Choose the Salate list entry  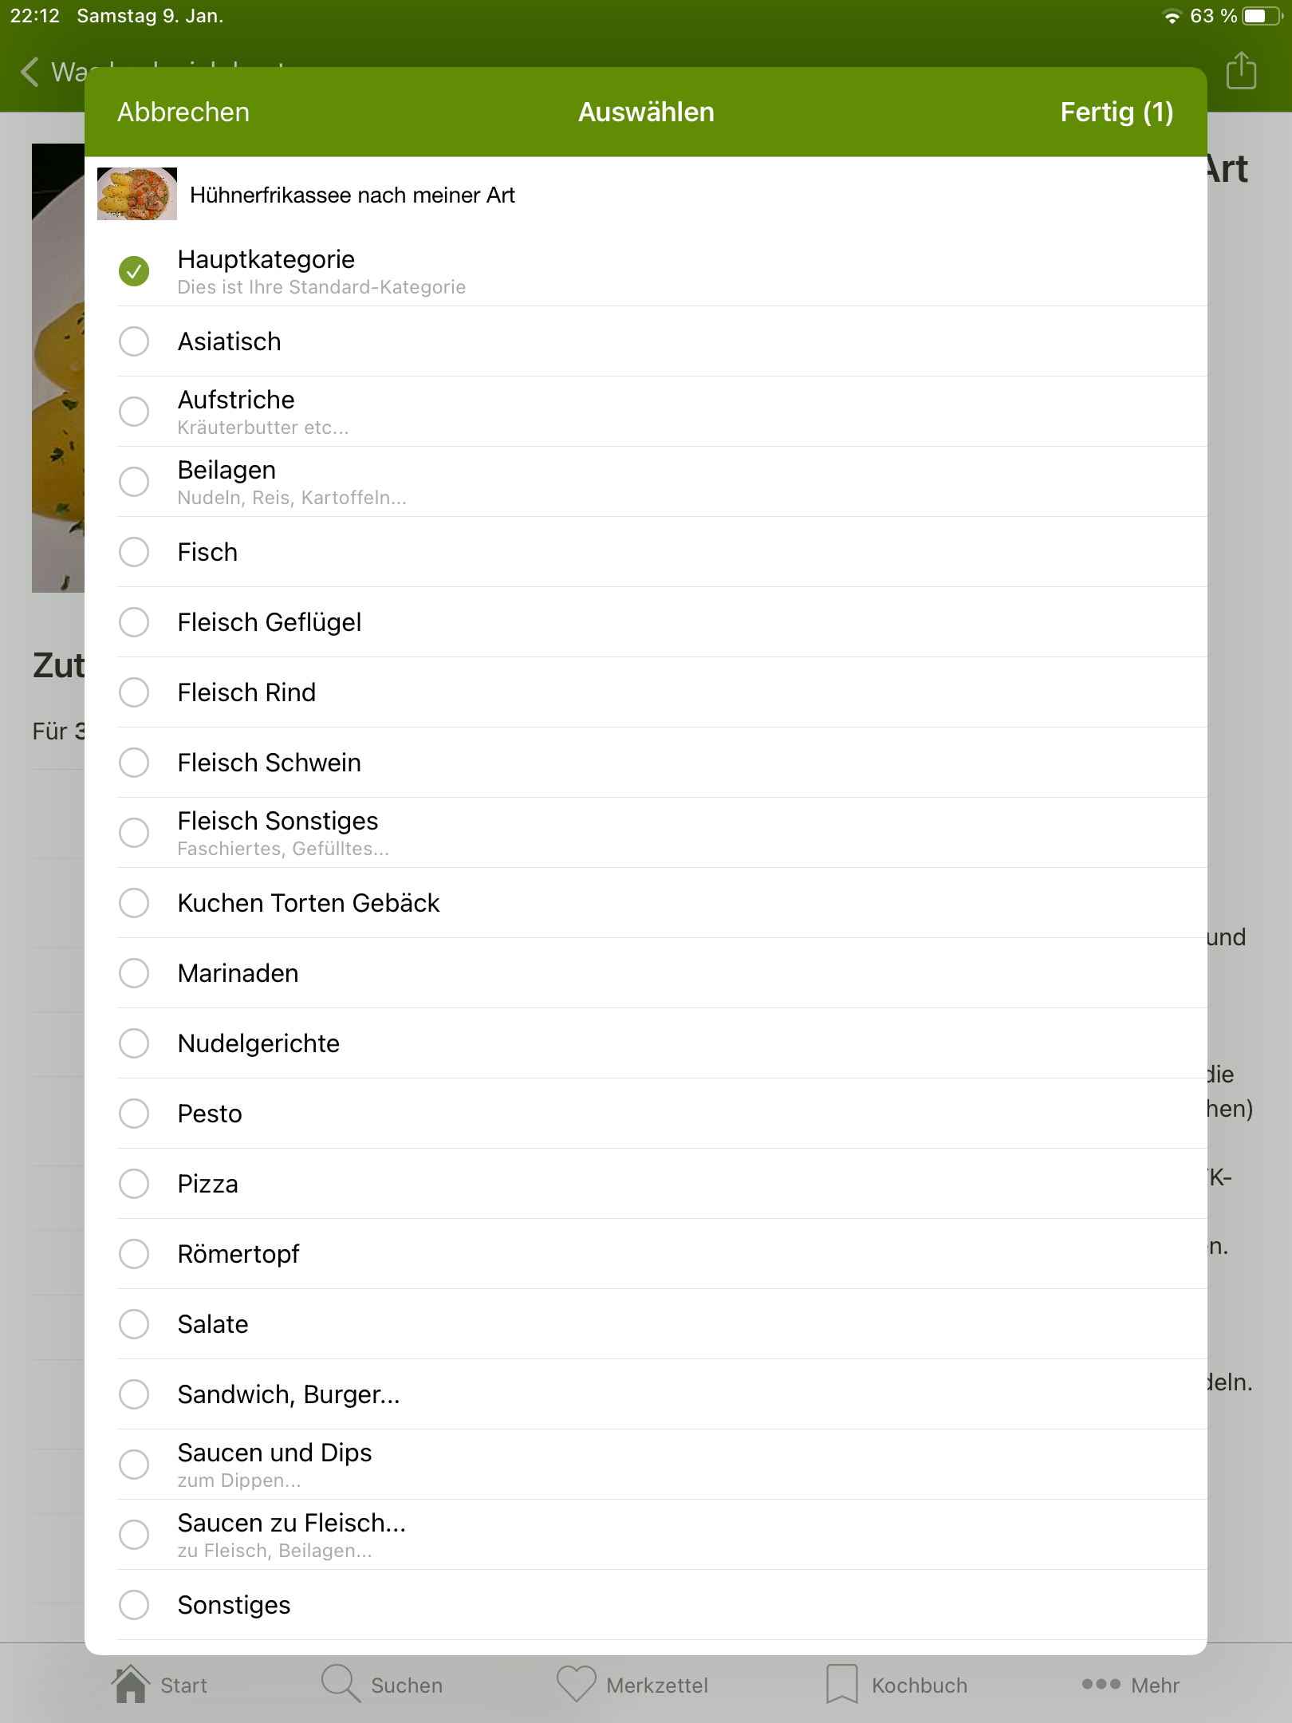[x=213, y=1324]
